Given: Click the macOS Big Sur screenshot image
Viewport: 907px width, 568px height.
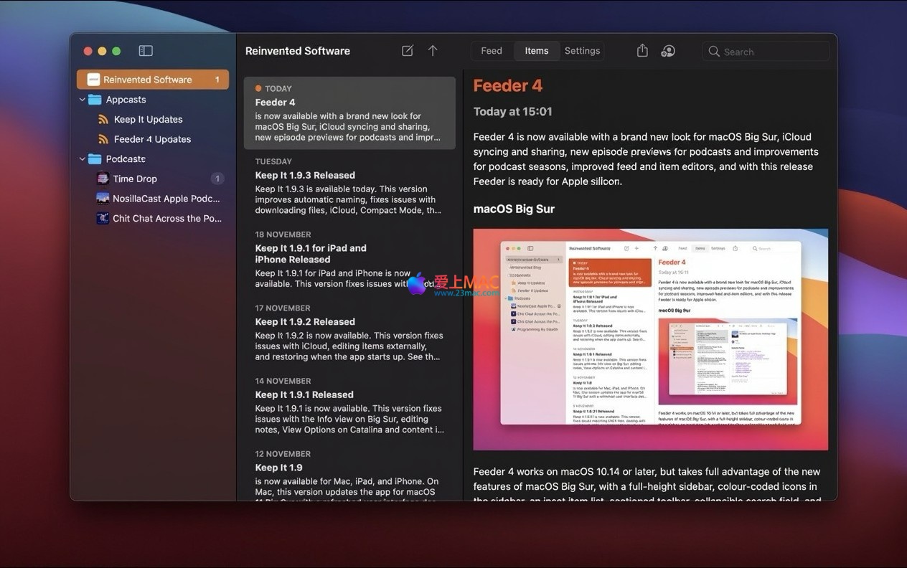Looking at the screenshot, I should click(650, 339).
